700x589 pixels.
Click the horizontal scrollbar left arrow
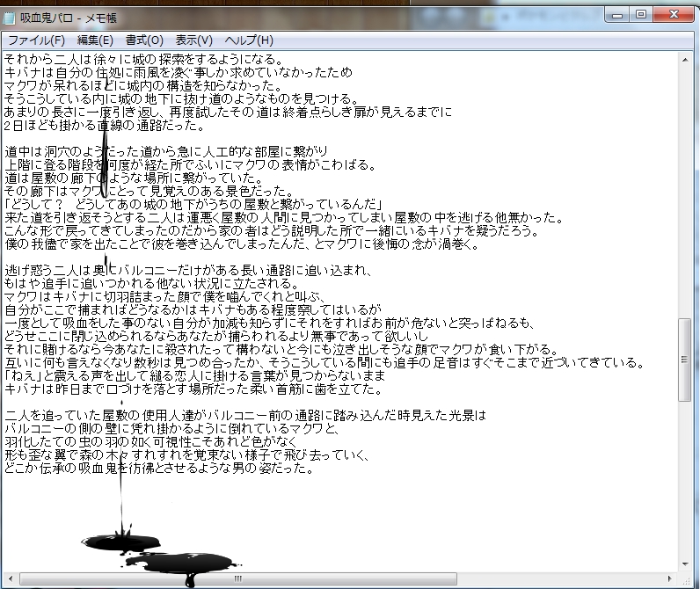point(11,579)
